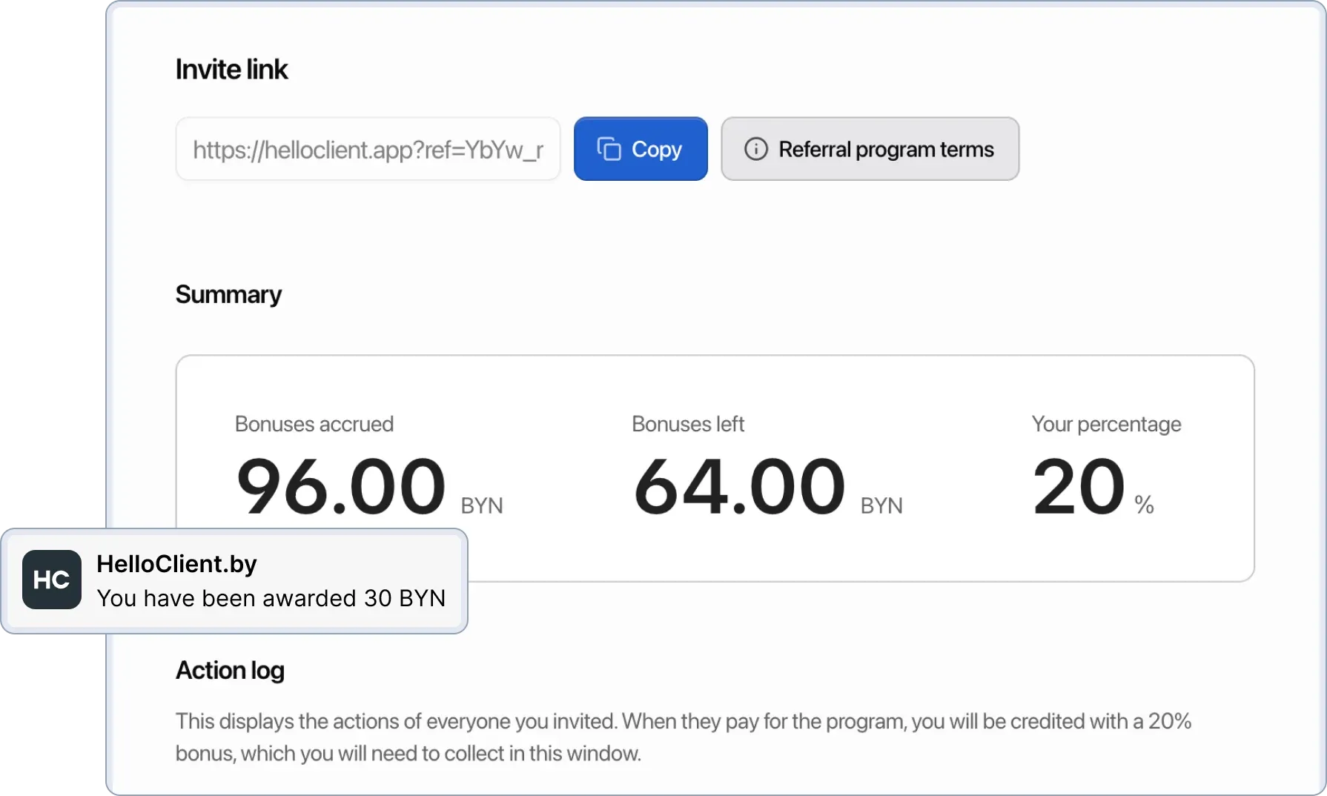The width and height of the screenshot is (1327, 796).
Task: Open the Referral program terms
Action: point(870,148)
